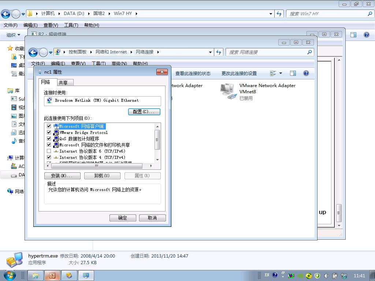Open 编辑(E) menu in Win7 HY explorer

[30, 25]
